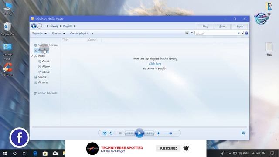Open CCleaner desktop icon
Screen dimensions: 279x157
tap(7, 70)
